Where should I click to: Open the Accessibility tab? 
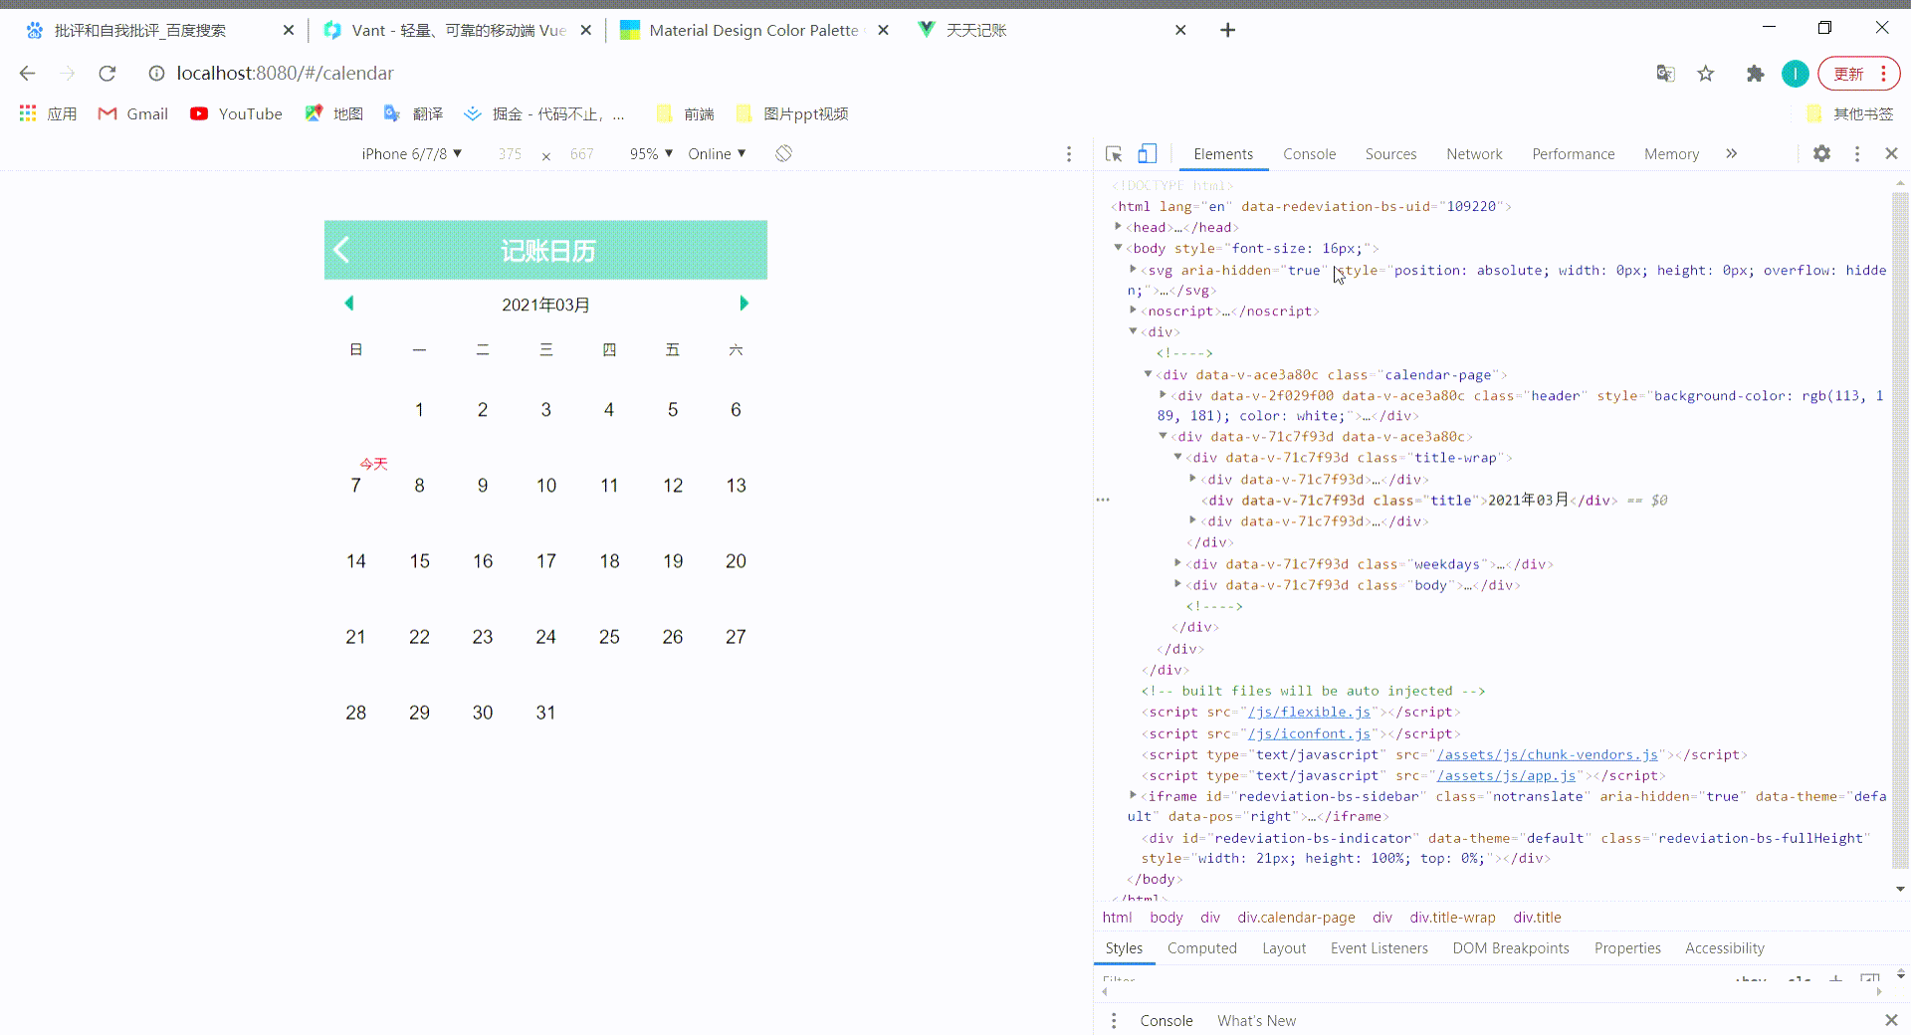1724,947
